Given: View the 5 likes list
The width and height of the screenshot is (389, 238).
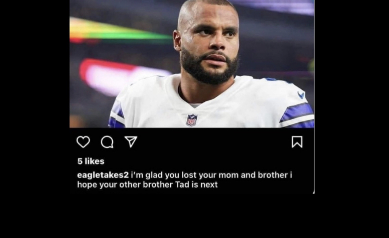Looking at the screenshot, I should (x=91, y=161).
